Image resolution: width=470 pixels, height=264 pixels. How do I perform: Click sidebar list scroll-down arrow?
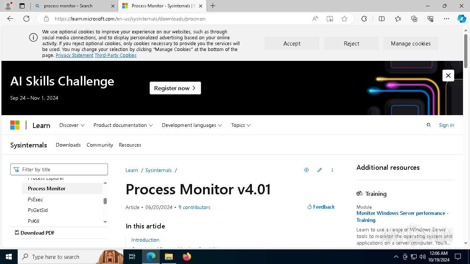click(x=105, y=222)
